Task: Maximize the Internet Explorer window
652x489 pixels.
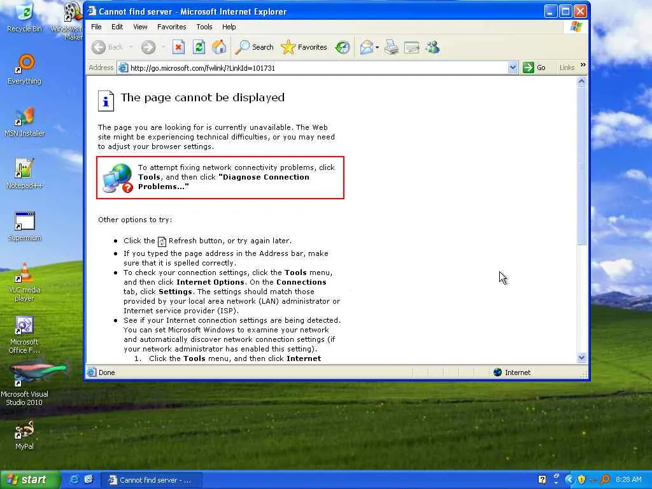Action: (x=565, y=11)
